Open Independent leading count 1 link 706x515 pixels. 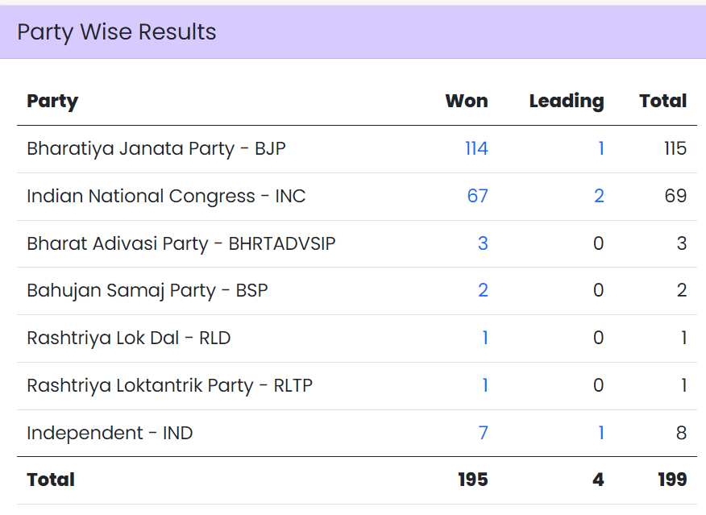coord(601,434)
